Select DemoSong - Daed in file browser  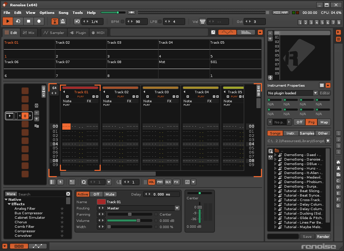point(303,155)
